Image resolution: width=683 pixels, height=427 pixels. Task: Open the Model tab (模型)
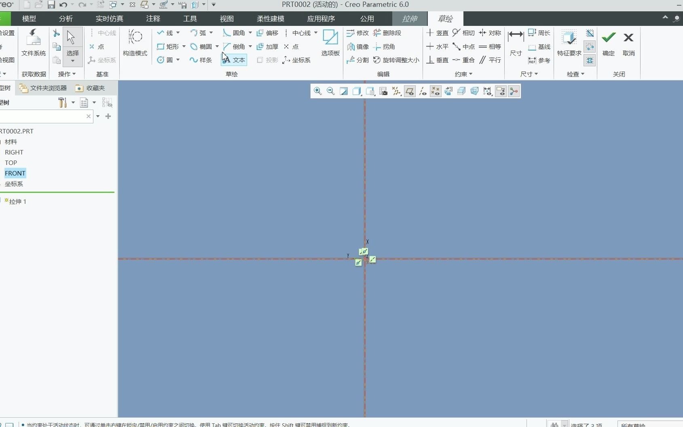point(29,19)
